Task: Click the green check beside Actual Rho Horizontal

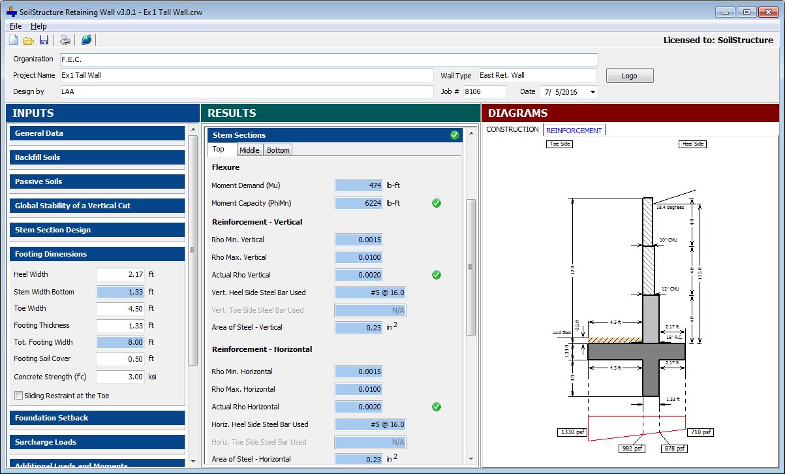Action: (436, 407)
